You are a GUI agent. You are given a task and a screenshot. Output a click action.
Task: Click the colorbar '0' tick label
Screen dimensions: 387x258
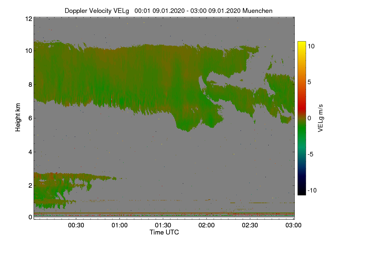[309, 118]
